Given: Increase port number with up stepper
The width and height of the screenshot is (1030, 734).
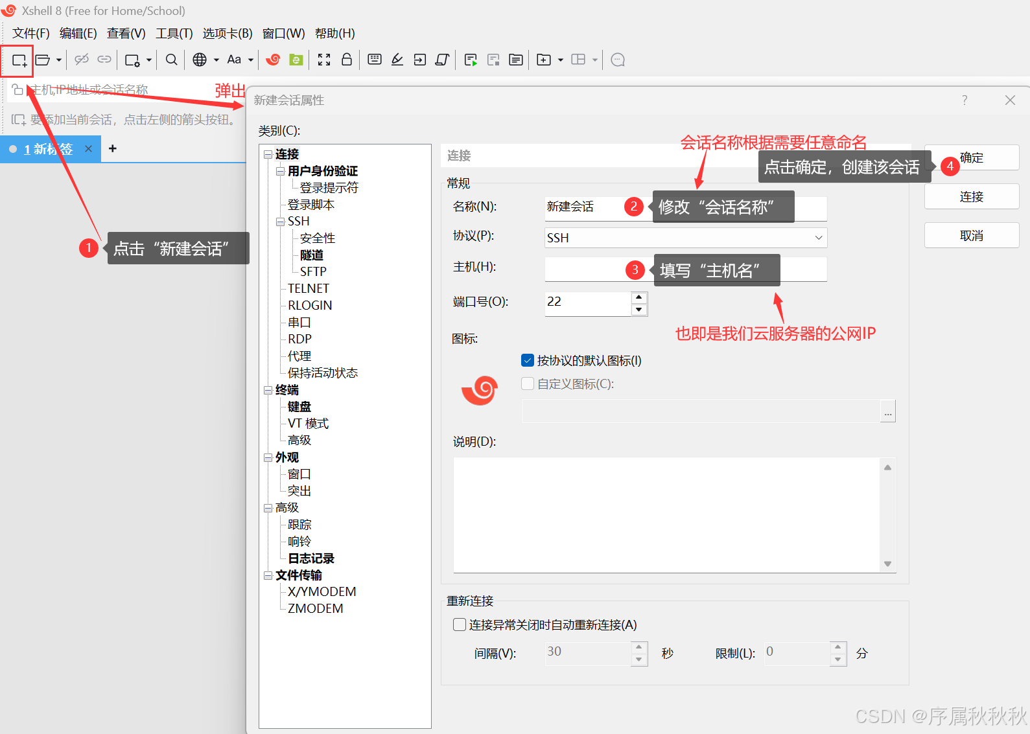Looking at the screenshot, I should coord(639,297).
